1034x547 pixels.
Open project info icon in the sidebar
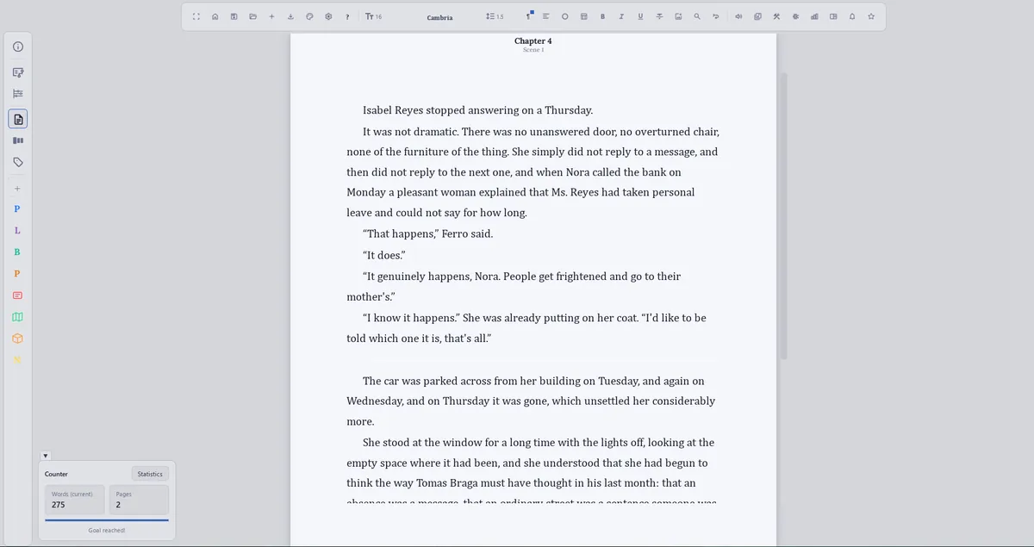[18, 47]
